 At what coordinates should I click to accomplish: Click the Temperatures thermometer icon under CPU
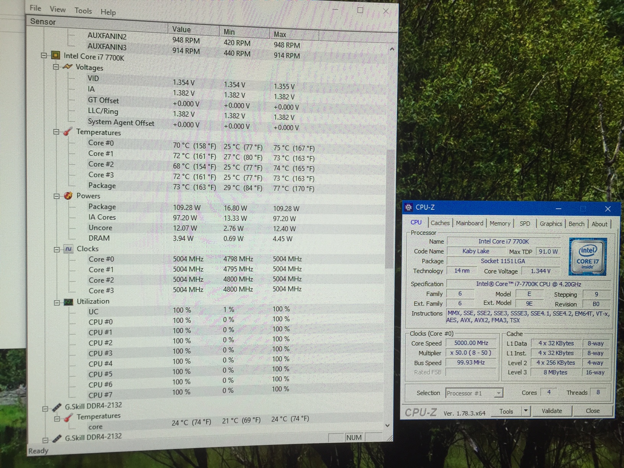click(68, 132)
